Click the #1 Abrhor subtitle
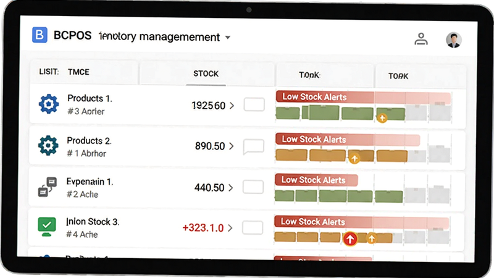 coord(86,153)
